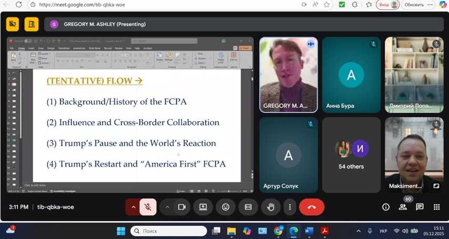Open Microsoft Word from the taskbar
The image size is (449, 239).
pyautogui.click(x=309, y=231)
